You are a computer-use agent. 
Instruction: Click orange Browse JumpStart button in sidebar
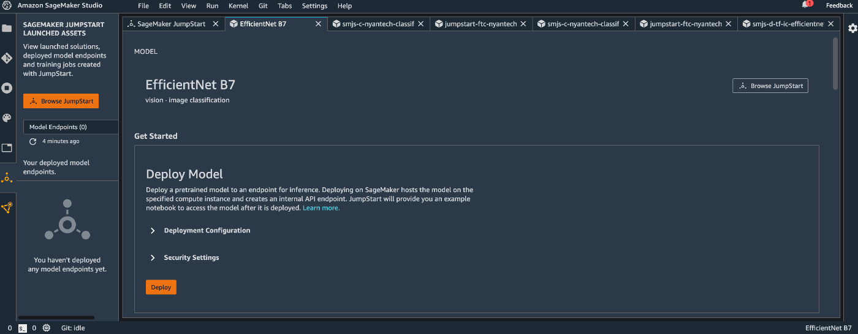pyautogui.click(x=61, y=101)
